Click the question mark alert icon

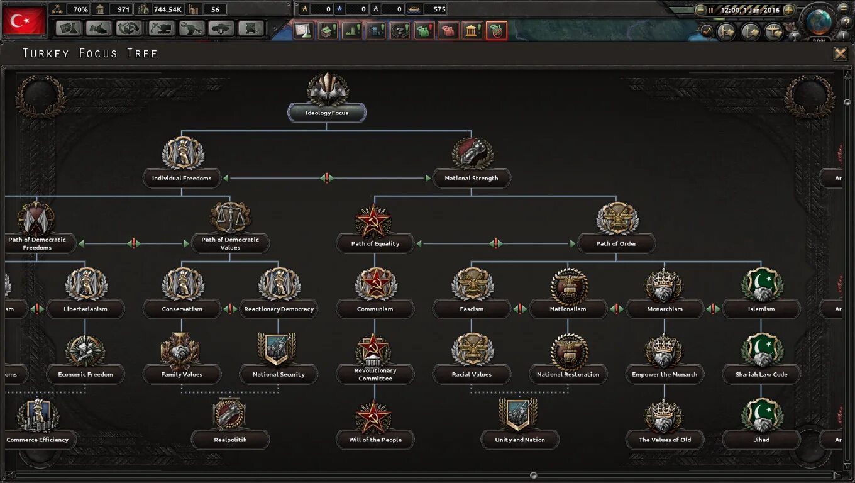coord(400,30)
